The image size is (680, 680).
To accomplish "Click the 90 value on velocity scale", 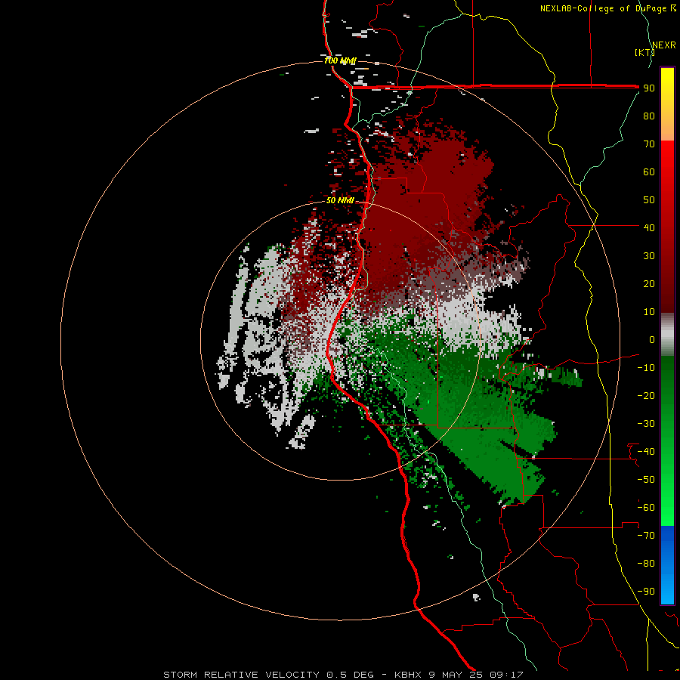I will click(649, 88).
